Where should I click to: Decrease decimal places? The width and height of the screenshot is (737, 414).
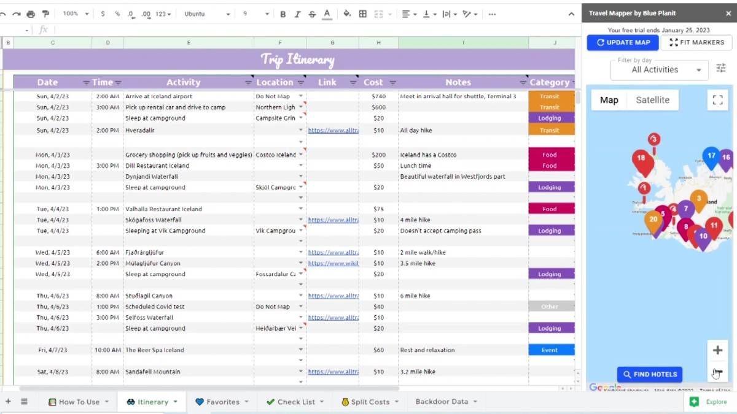tap(131, 13)
